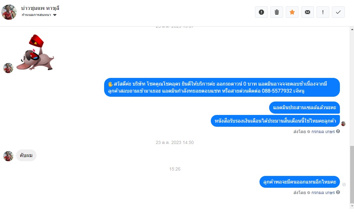Image resolution: width=354 pixels, height=212 pixels.
Task: Click the help icon beside first กรกมล เกษร
Action: [338, 131]
